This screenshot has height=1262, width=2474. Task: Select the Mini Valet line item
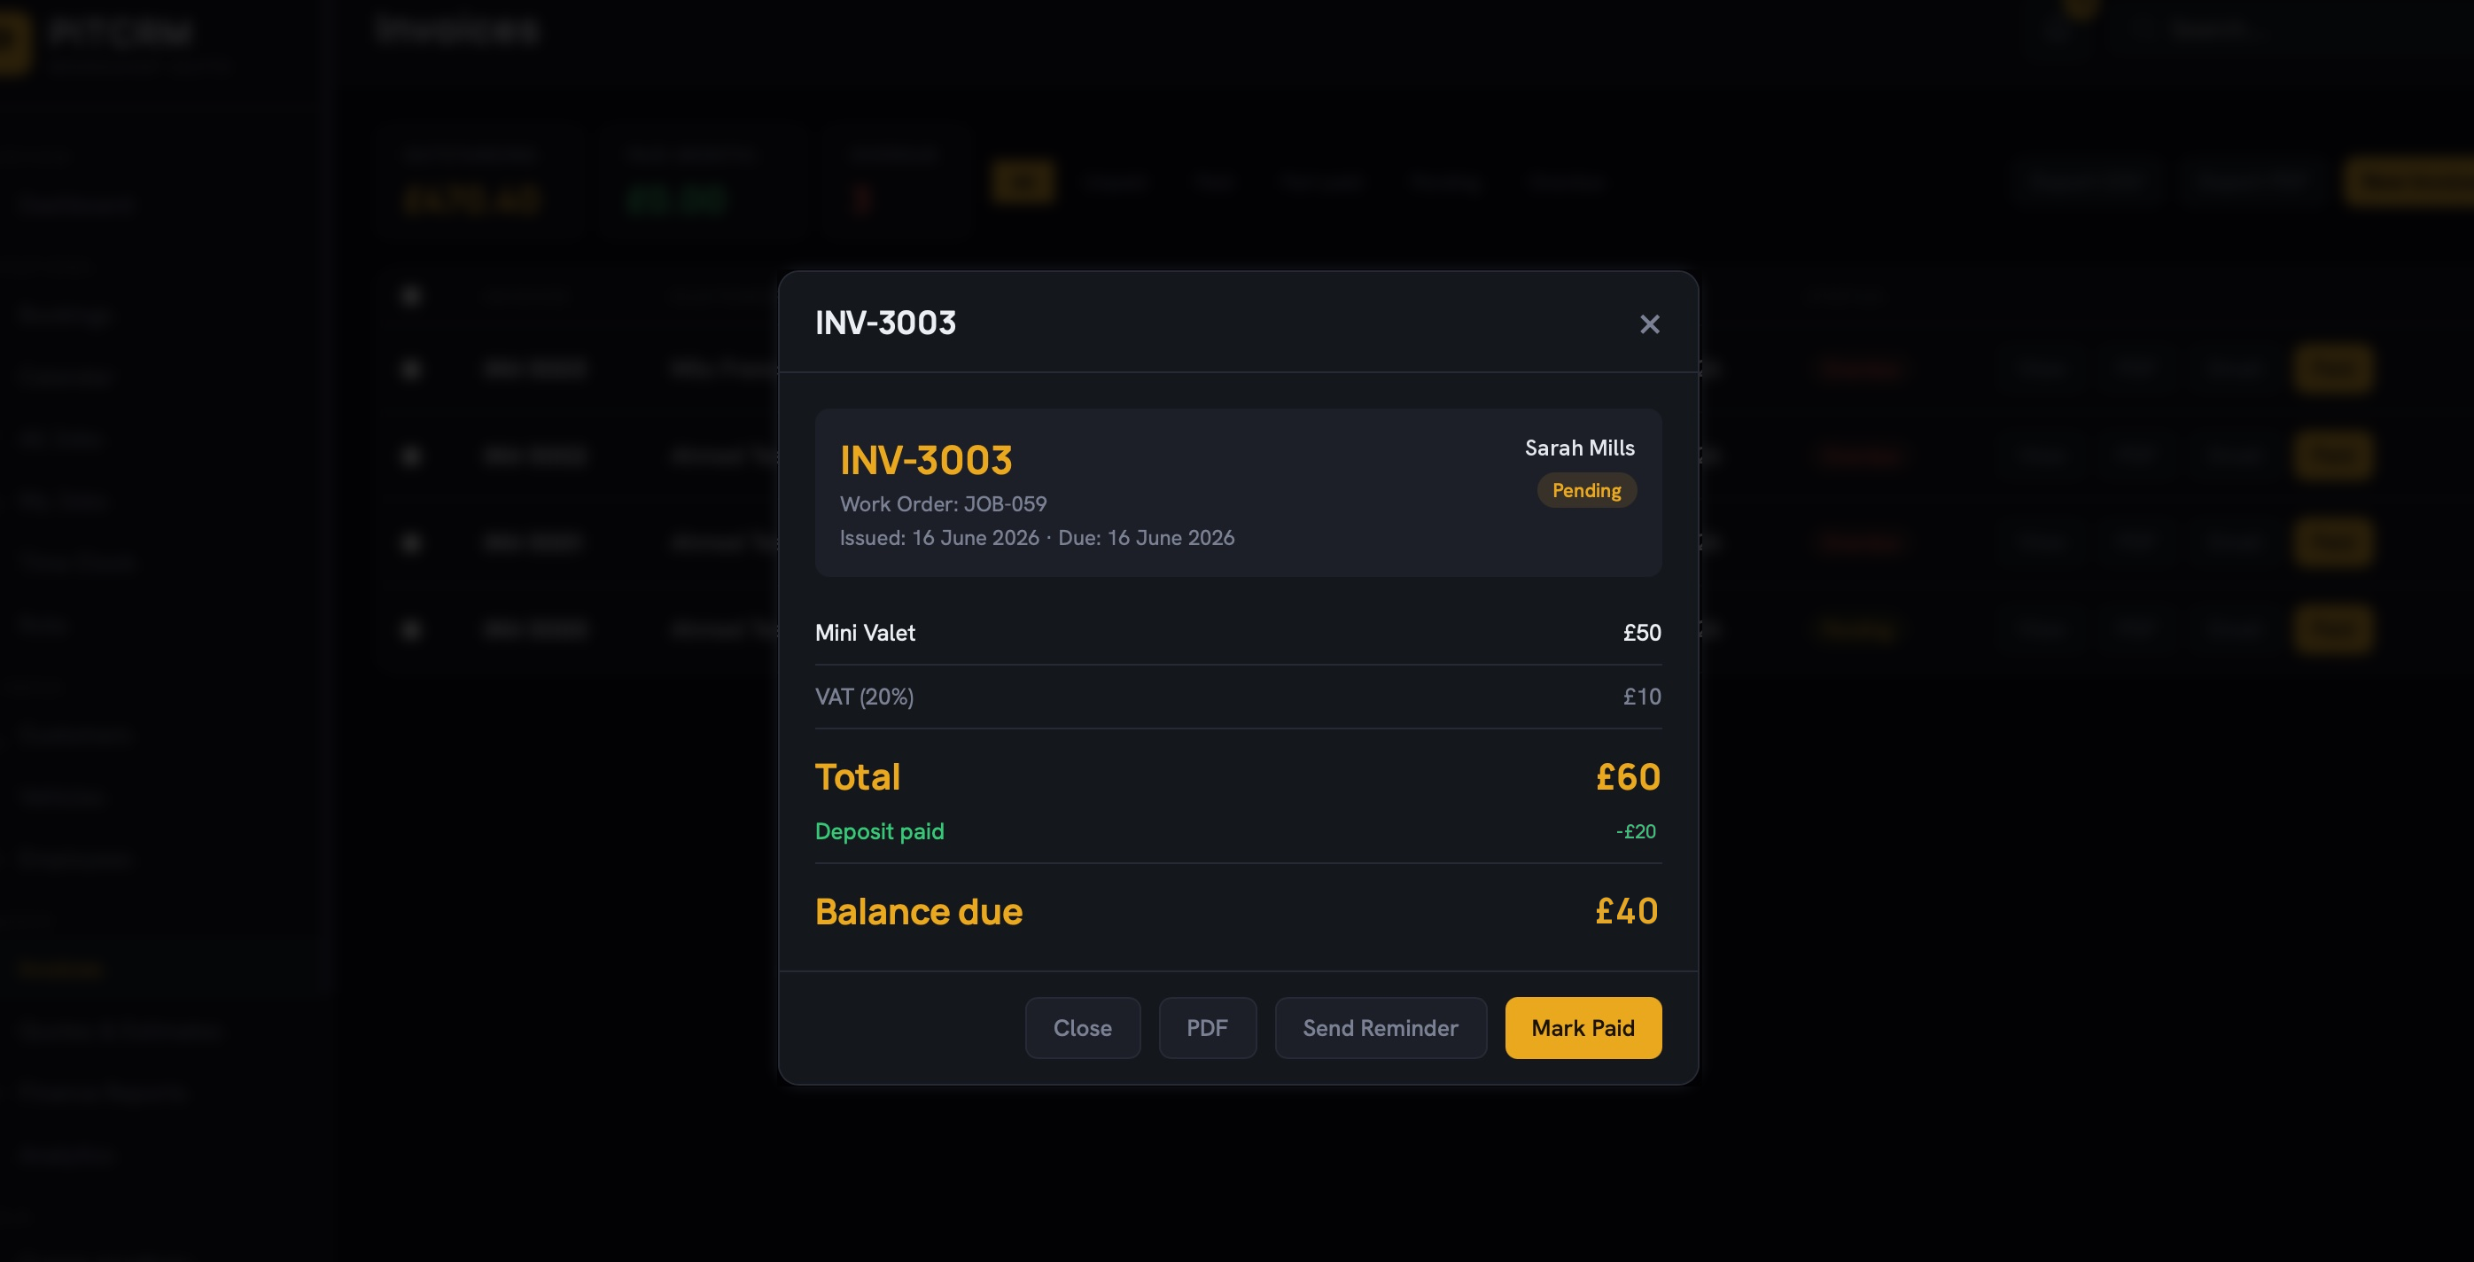coord(1238,632)
